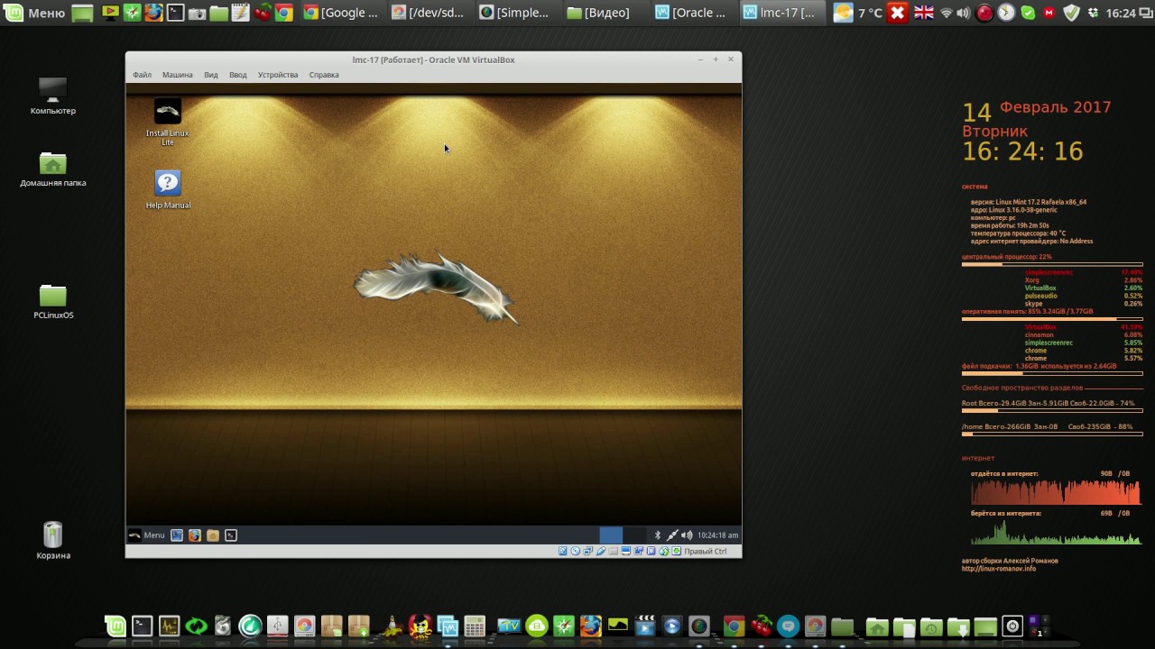This screenshot has width=1155, height=649.
Task: Switch to the second workspace in Linux Lite
Action: 634,535
